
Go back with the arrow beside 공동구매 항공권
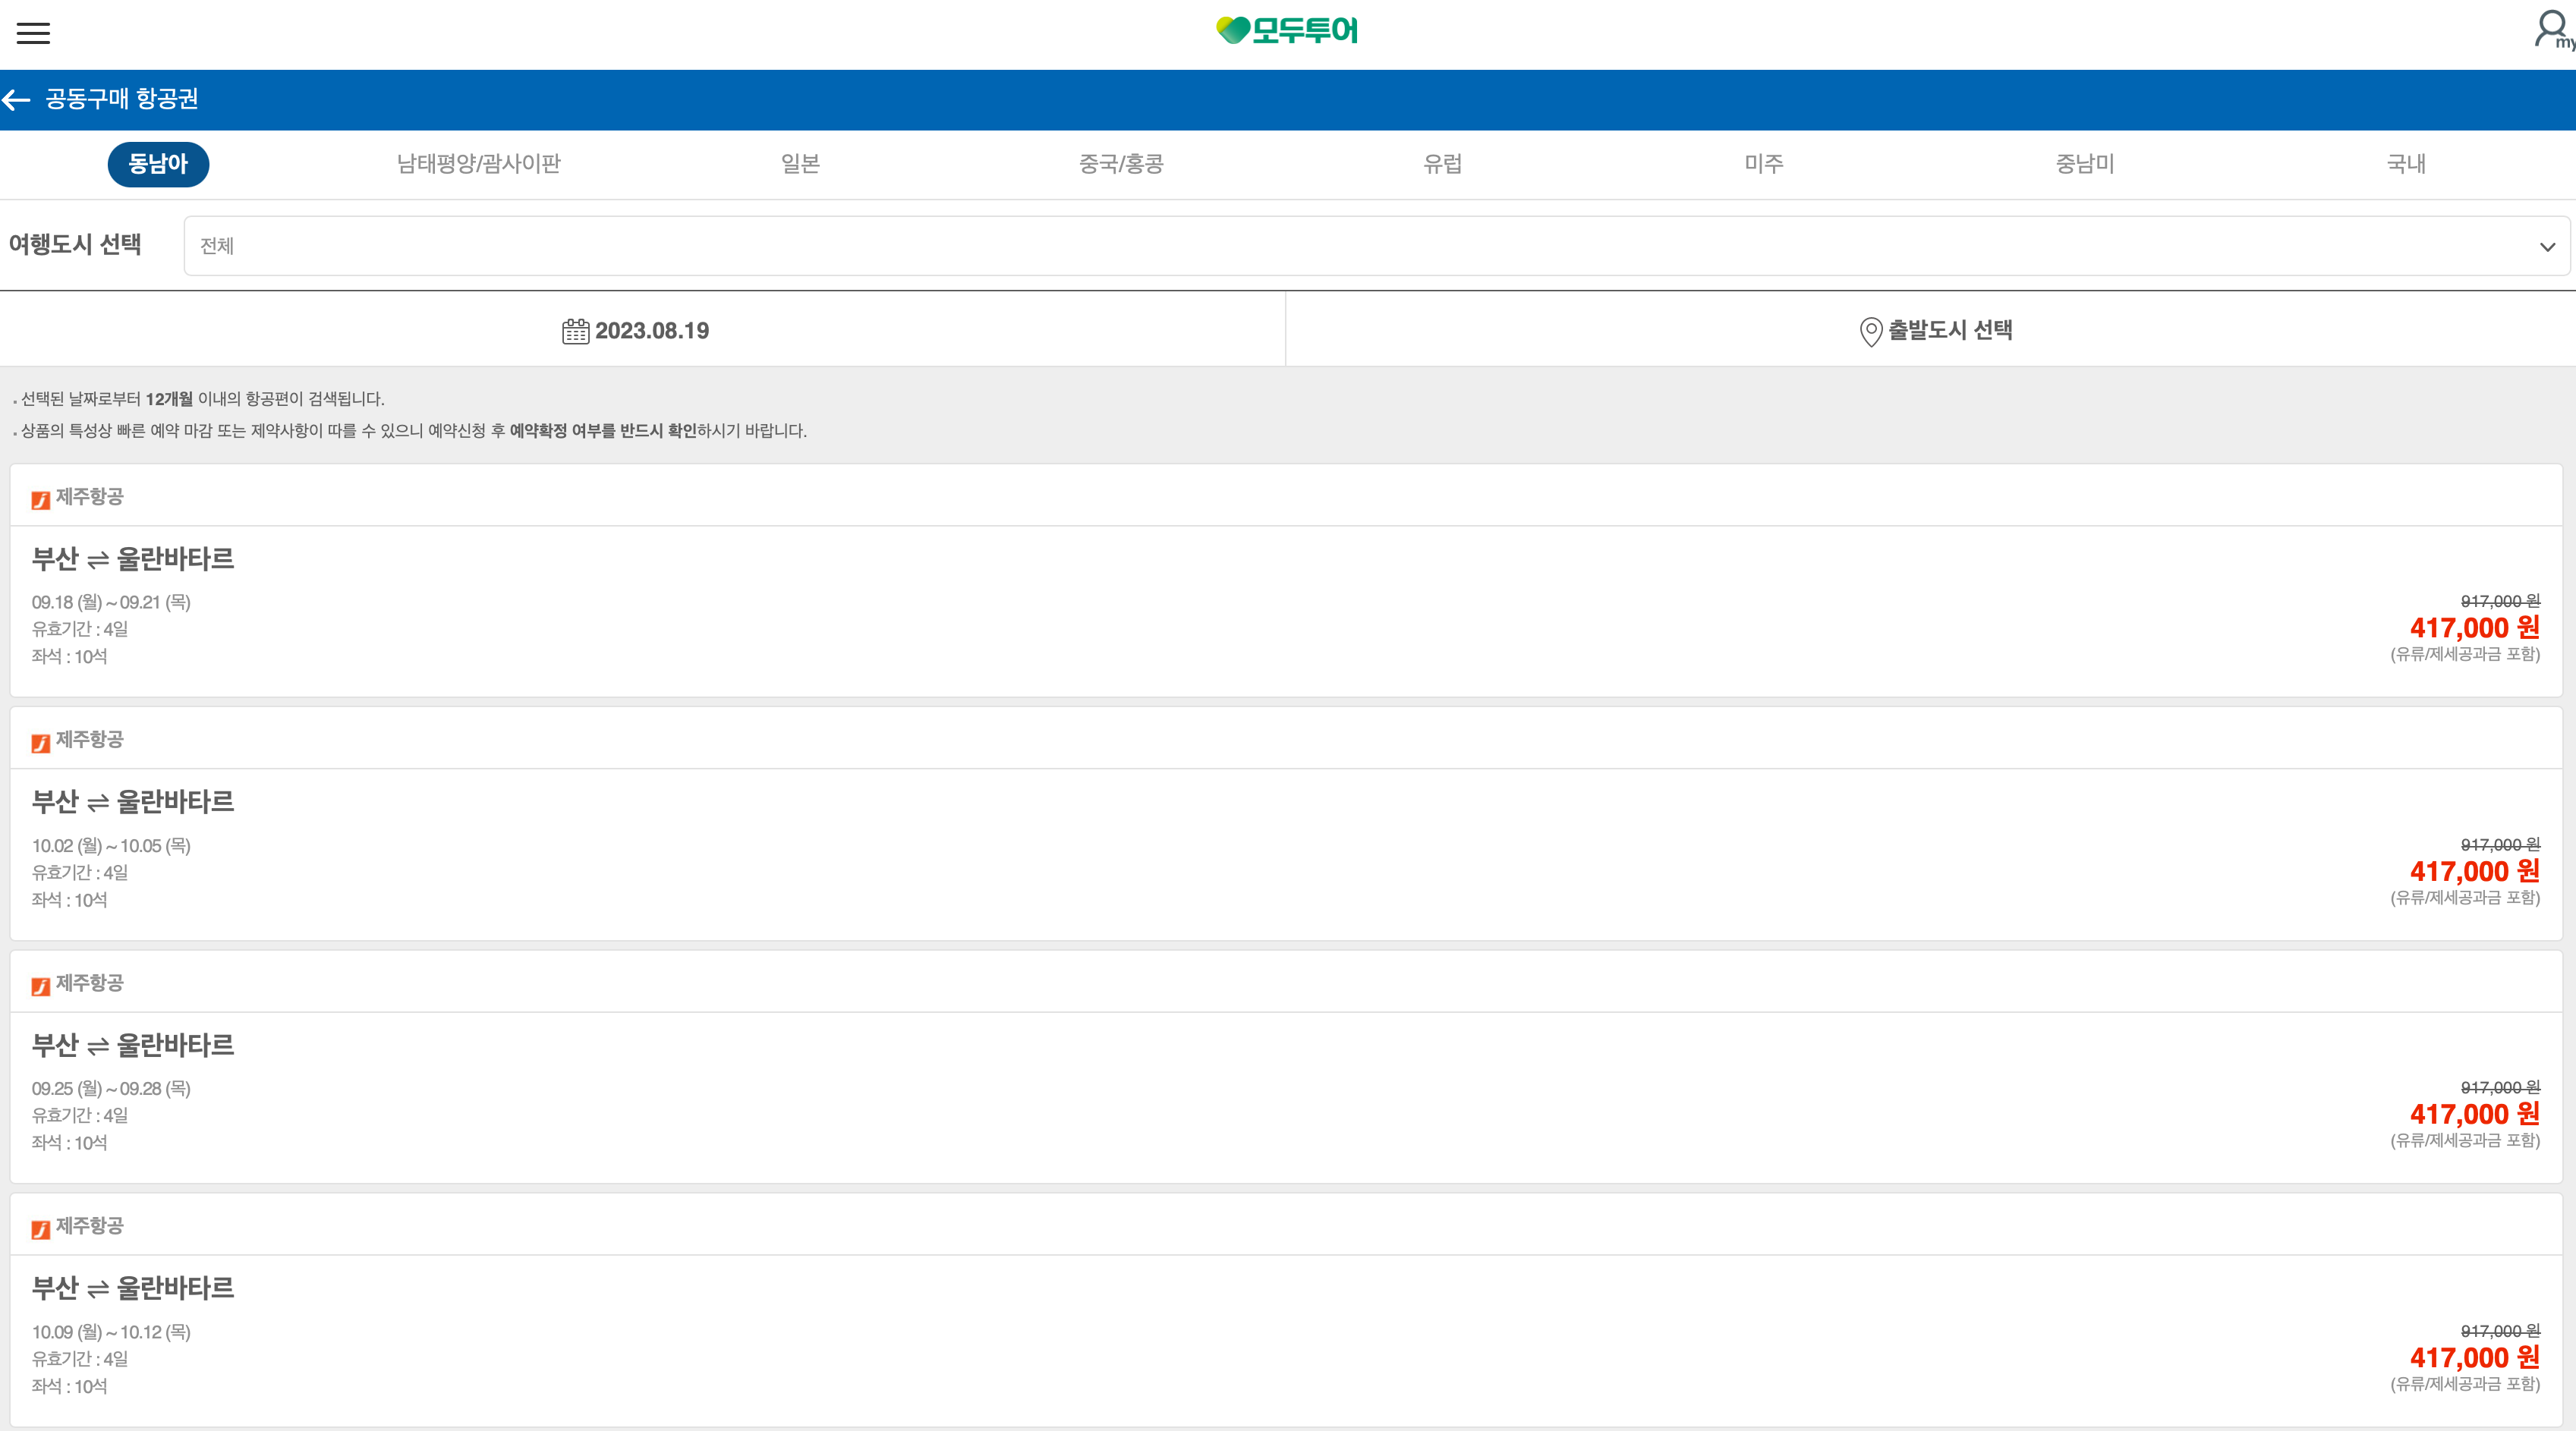pyautogui.click(x=16, y=99)
